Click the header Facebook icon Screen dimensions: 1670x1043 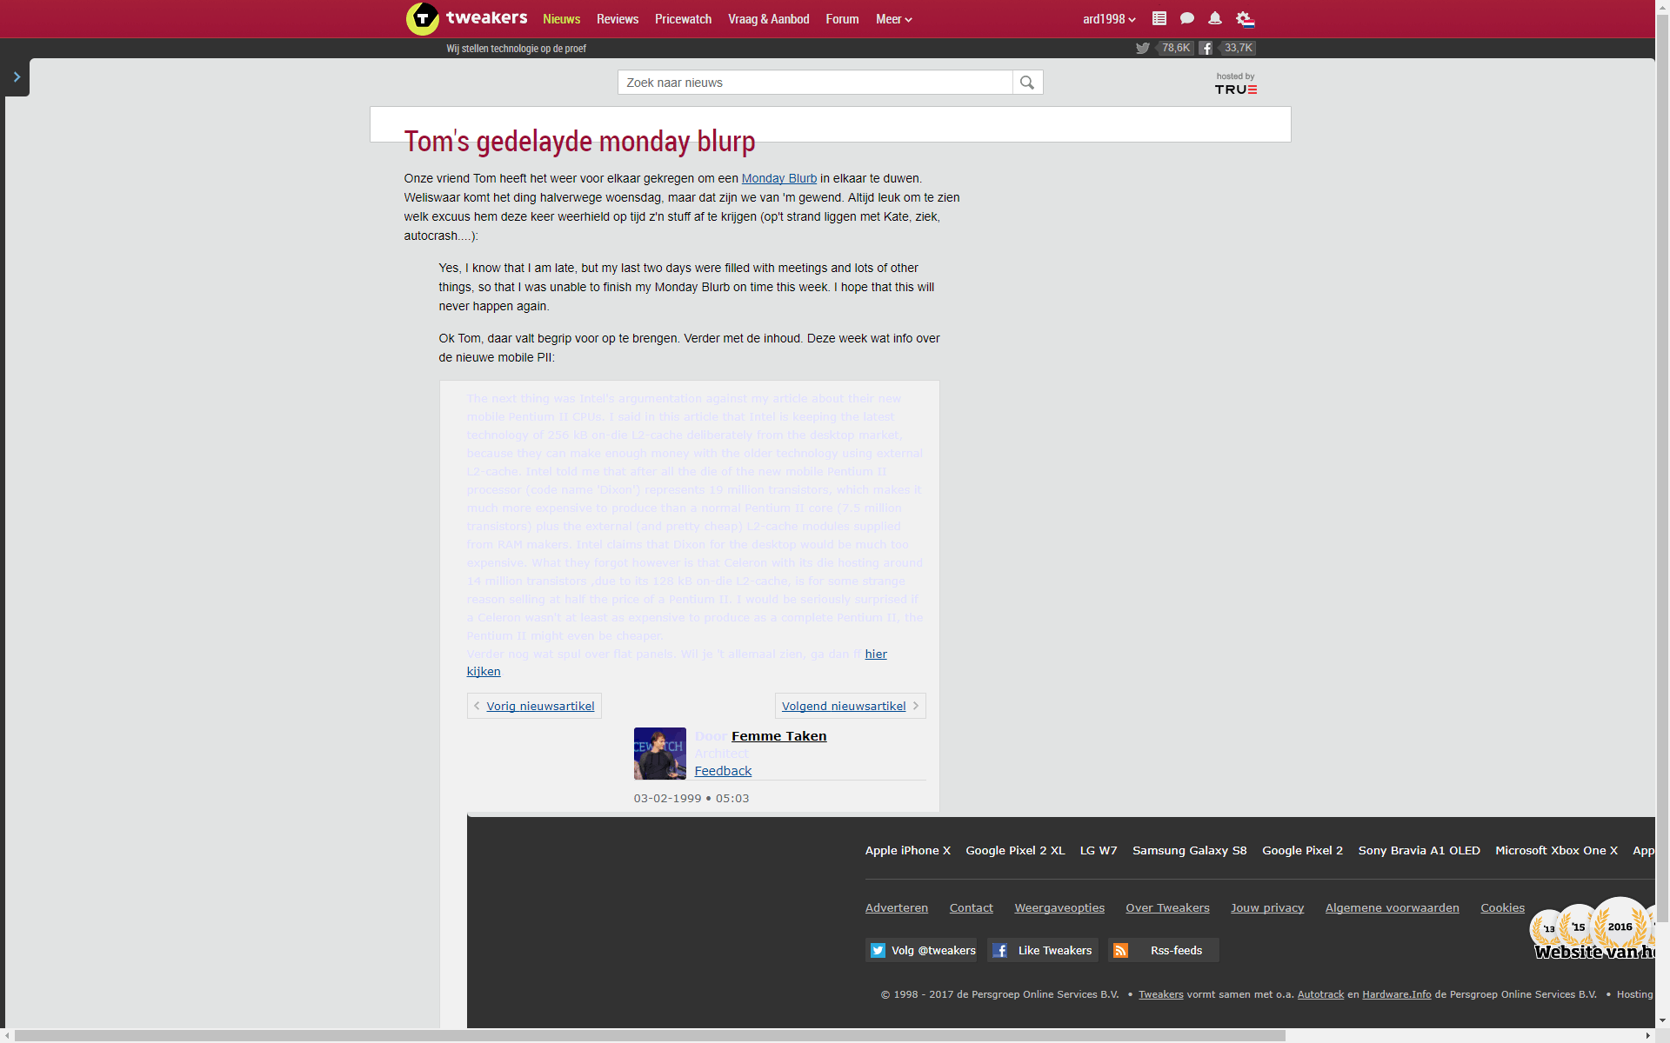point(1206,49)
